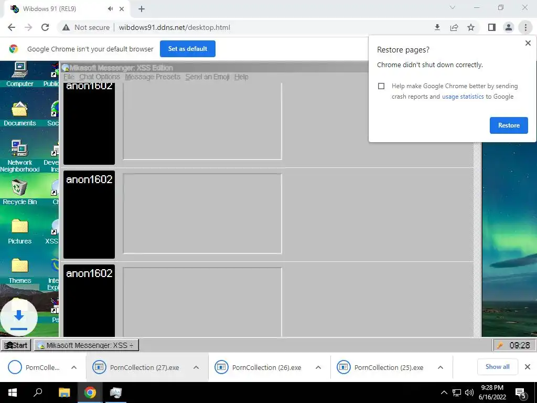
Task: Click the tray icon beside the 09:28 clock
Action: click(x=500, y=345)
